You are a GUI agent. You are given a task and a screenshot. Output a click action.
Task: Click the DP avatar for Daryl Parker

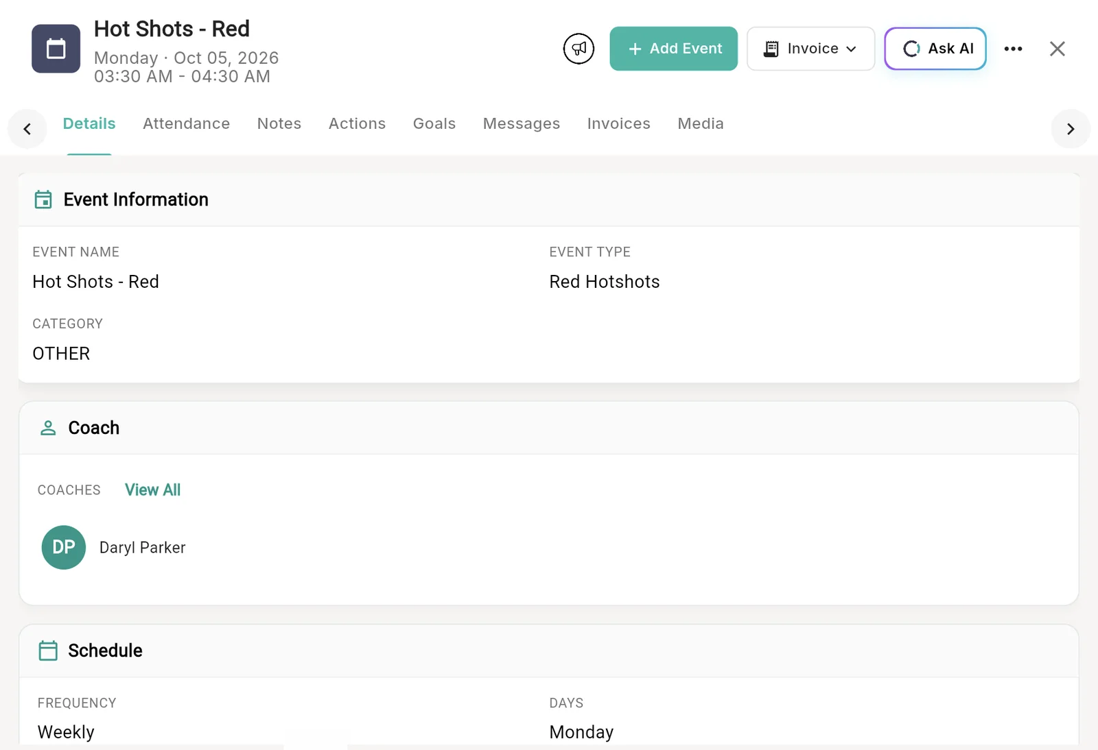coord(64,547)
